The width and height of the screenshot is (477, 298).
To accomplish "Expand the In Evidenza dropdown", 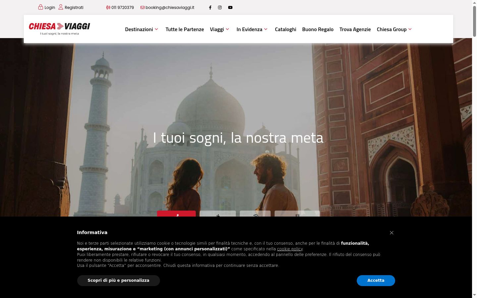I will pos(252,29).
